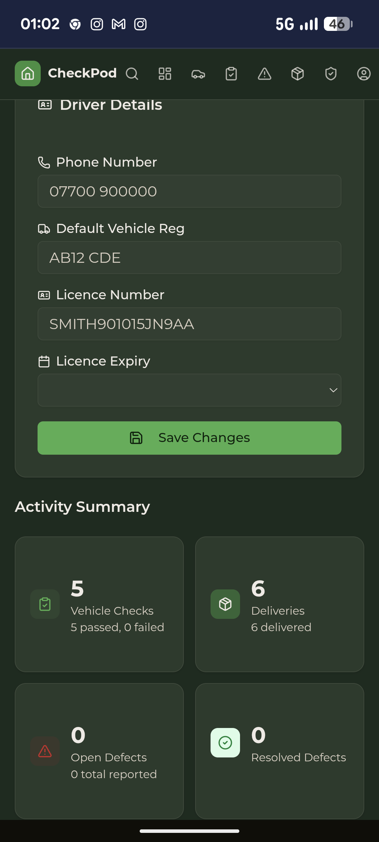Open compliance via the shield icon
This screenshot has width=379, height=842.
click(331, 74)
